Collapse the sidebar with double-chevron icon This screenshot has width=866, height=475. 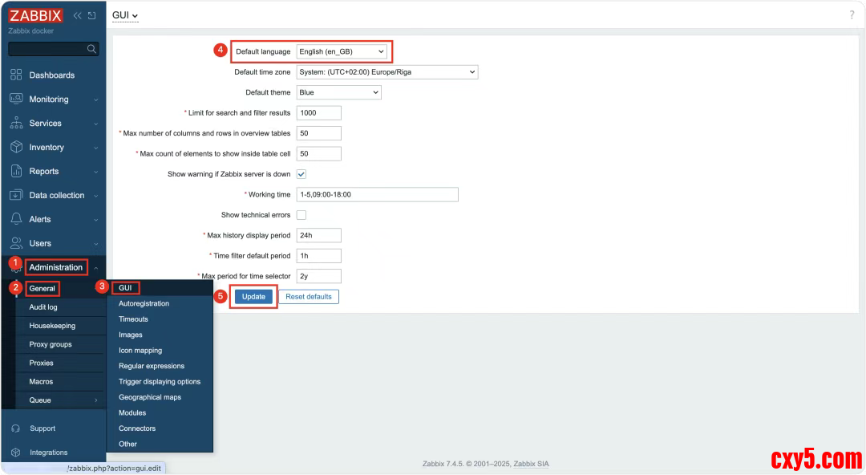point(77,15)
